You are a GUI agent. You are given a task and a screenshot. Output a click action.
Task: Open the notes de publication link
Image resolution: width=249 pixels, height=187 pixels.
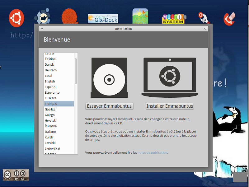click(152, 152)
